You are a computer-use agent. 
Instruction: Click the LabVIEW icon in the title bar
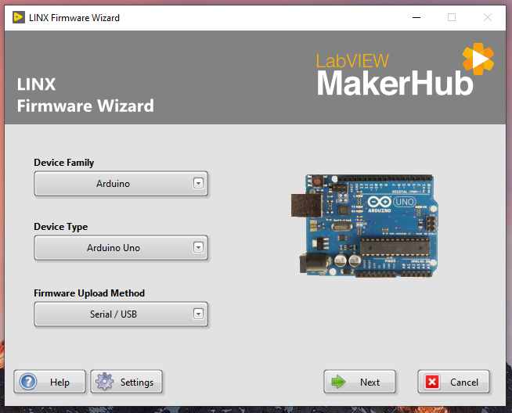[x=19, y=17]
